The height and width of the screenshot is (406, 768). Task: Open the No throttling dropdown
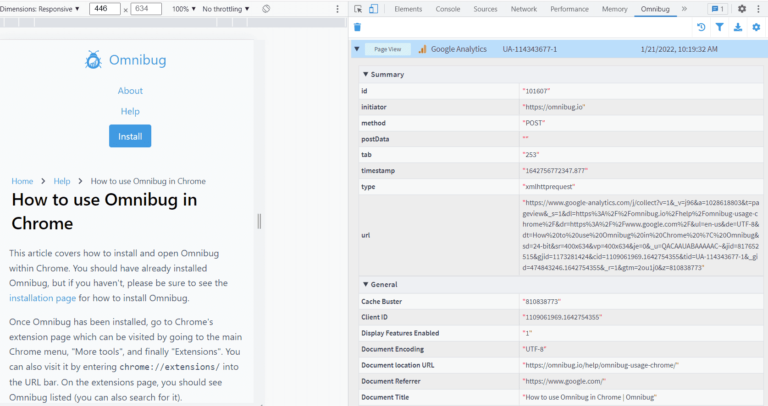pyautogui.click(x=226, y=9)
